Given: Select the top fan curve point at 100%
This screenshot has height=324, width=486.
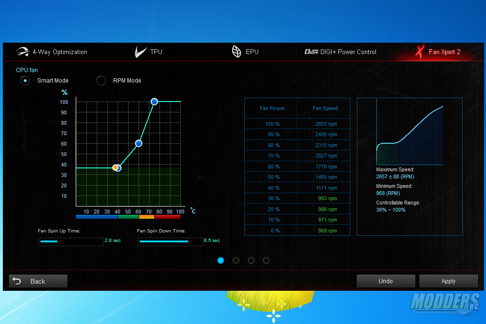Looking at the screenshot, I should tap(154, 102).
